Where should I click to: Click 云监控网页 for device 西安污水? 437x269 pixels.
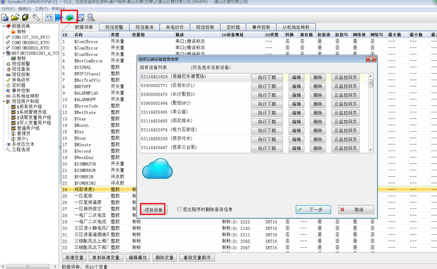coord(346,139)
